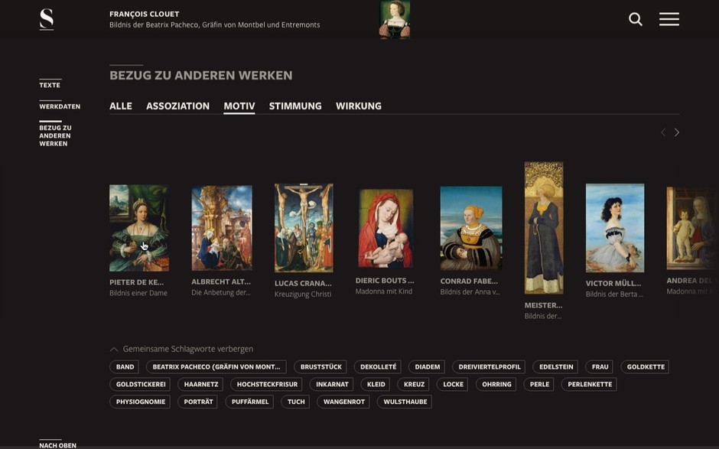This screenshot has height=449, width=719.
Task: Click the PUFFÄRMEL keyword tag
Action: [250, 402]
